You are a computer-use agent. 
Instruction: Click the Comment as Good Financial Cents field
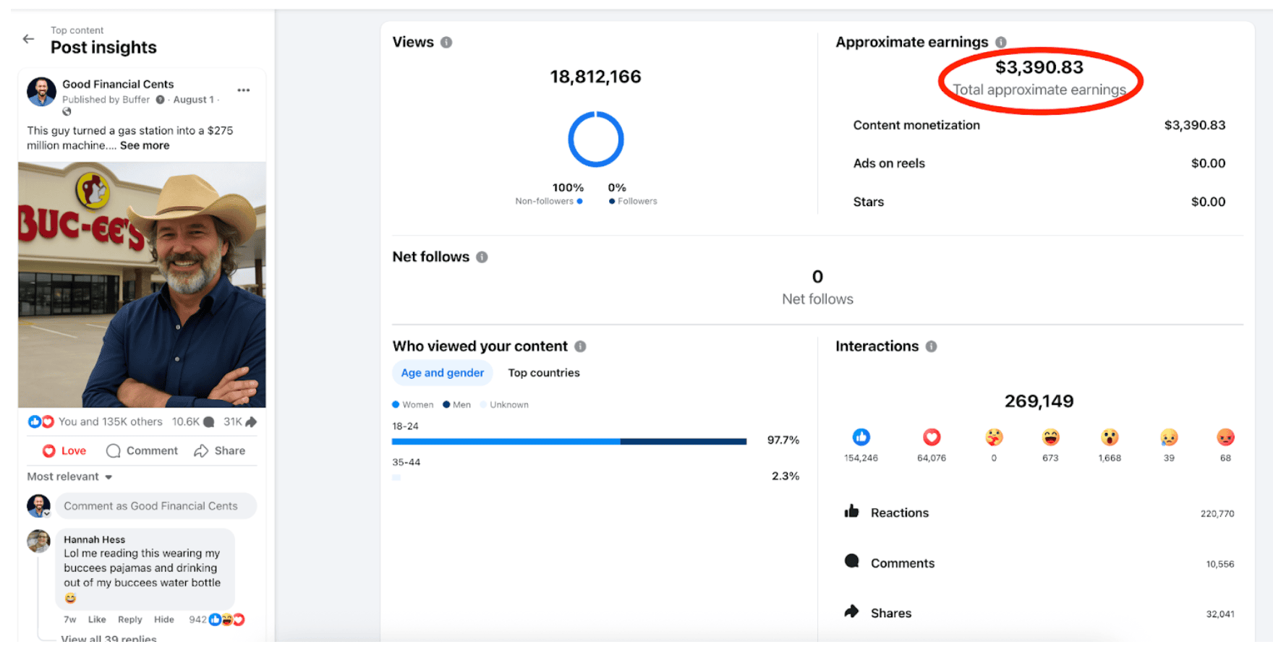tap(156, 506)
